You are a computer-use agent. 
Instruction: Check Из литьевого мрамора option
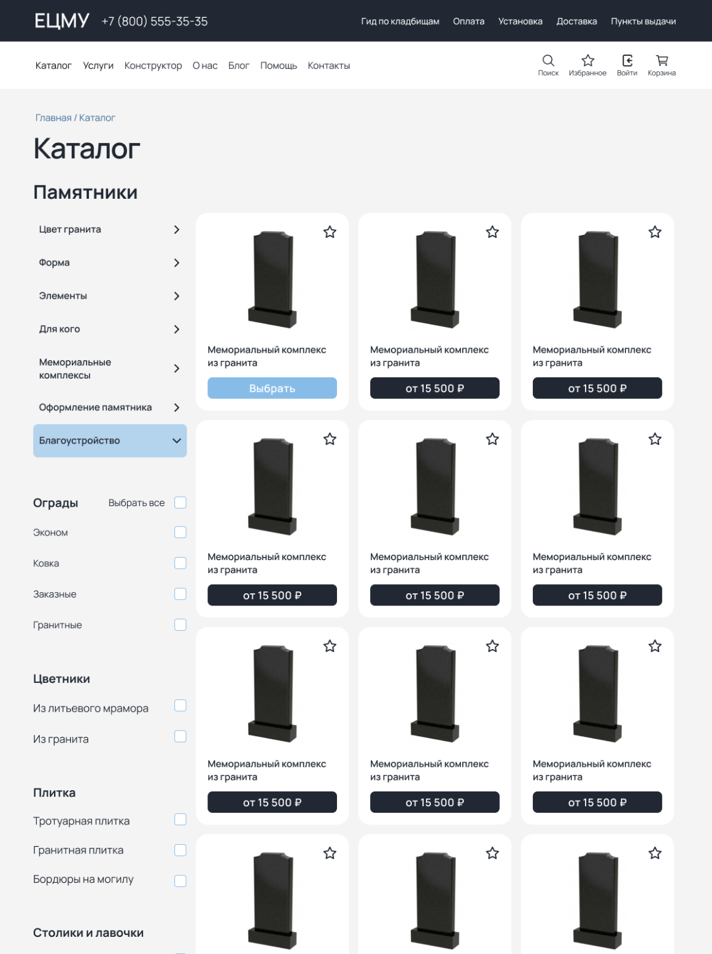pos(180,706)
